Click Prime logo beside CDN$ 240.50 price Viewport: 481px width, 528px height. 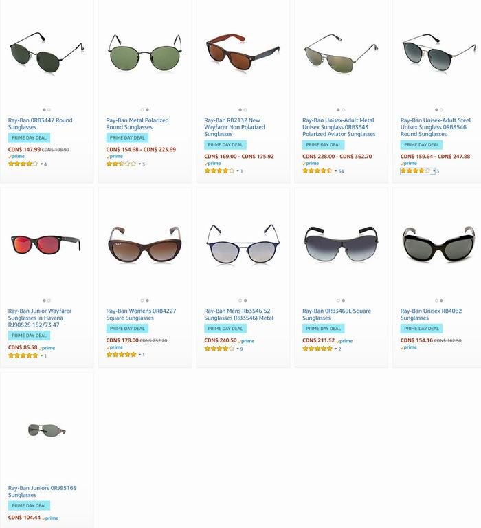(246, 341)
